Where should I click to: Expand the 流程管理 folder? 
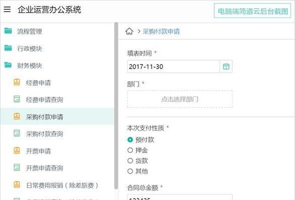point(30,31)
